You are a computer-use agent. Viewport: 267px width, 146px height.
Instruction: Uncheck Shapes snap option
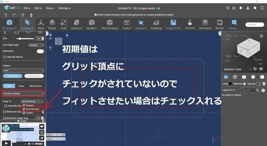[x=24, y=105]
